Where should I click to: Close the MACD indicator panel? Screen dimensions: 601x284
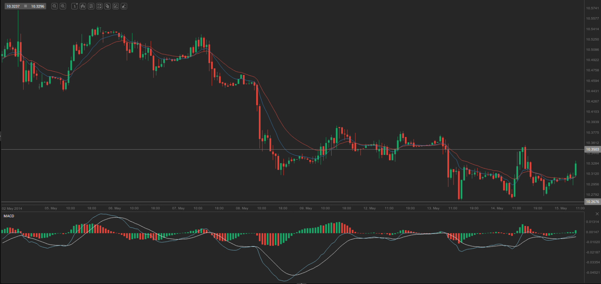click(597, 214)
